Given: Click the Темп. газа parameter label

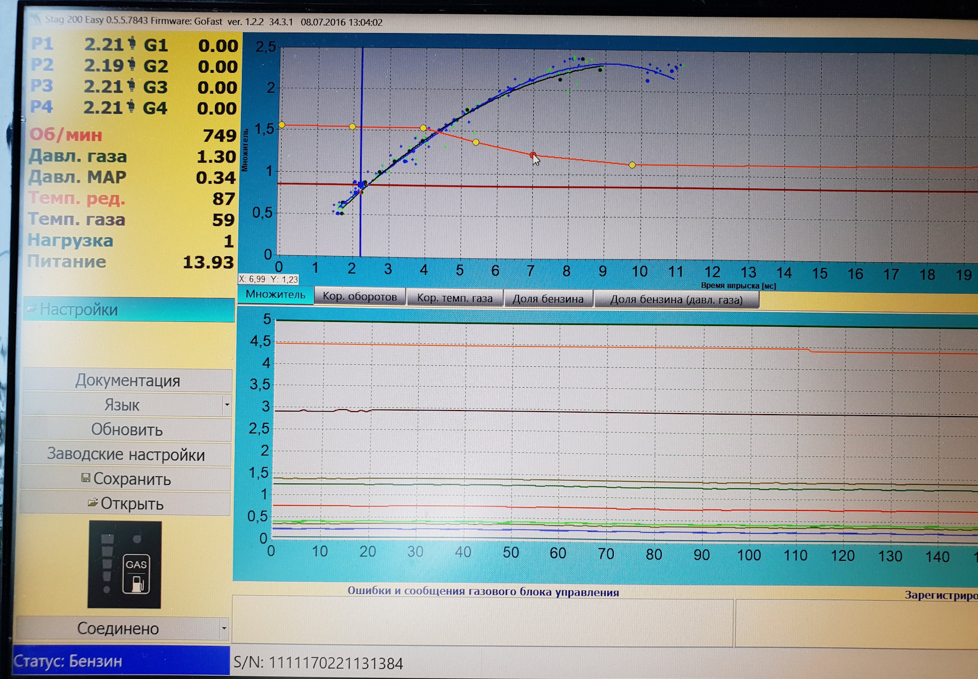Looking at the screenshot, I should (x=76, y=219).
